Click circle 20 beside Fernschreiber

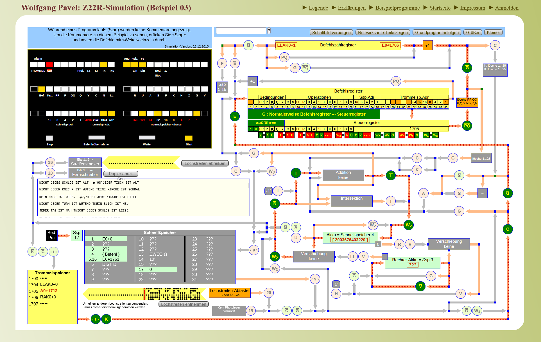[x=50, y=173]
